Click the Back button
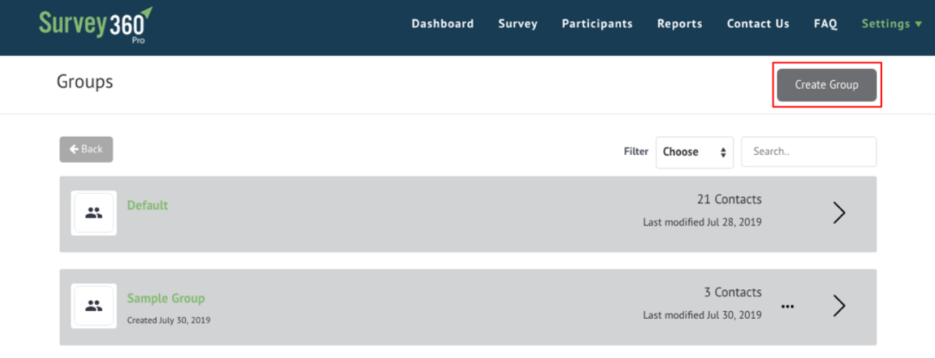The width and height of the screenshot is (935, 358). [x=86, y=149]
